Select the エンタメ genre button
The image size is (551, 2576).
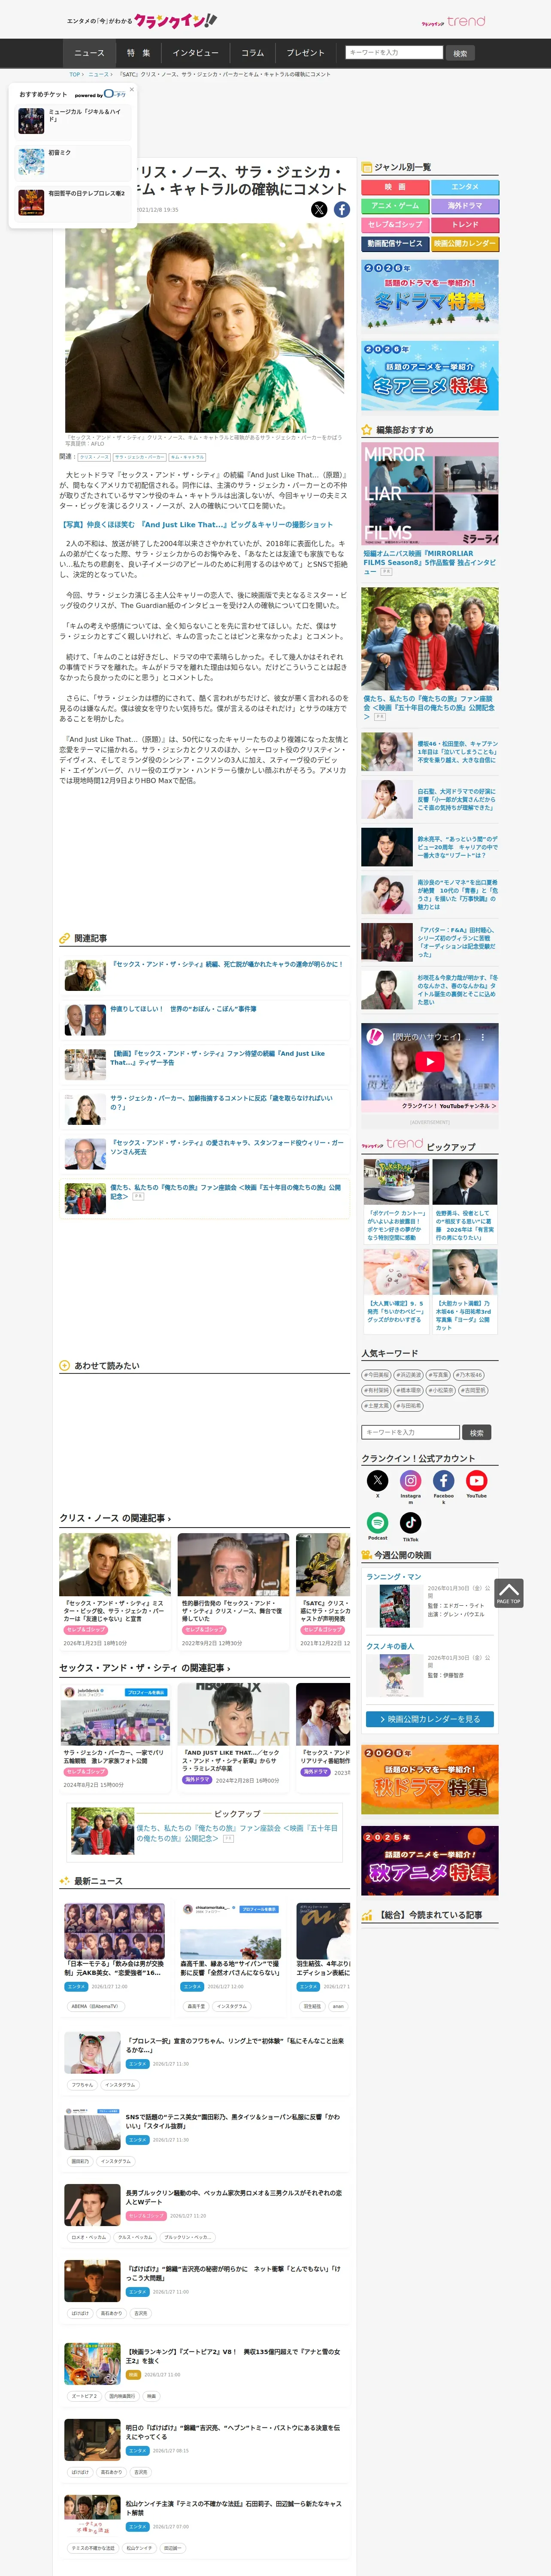tap(465, 187)
